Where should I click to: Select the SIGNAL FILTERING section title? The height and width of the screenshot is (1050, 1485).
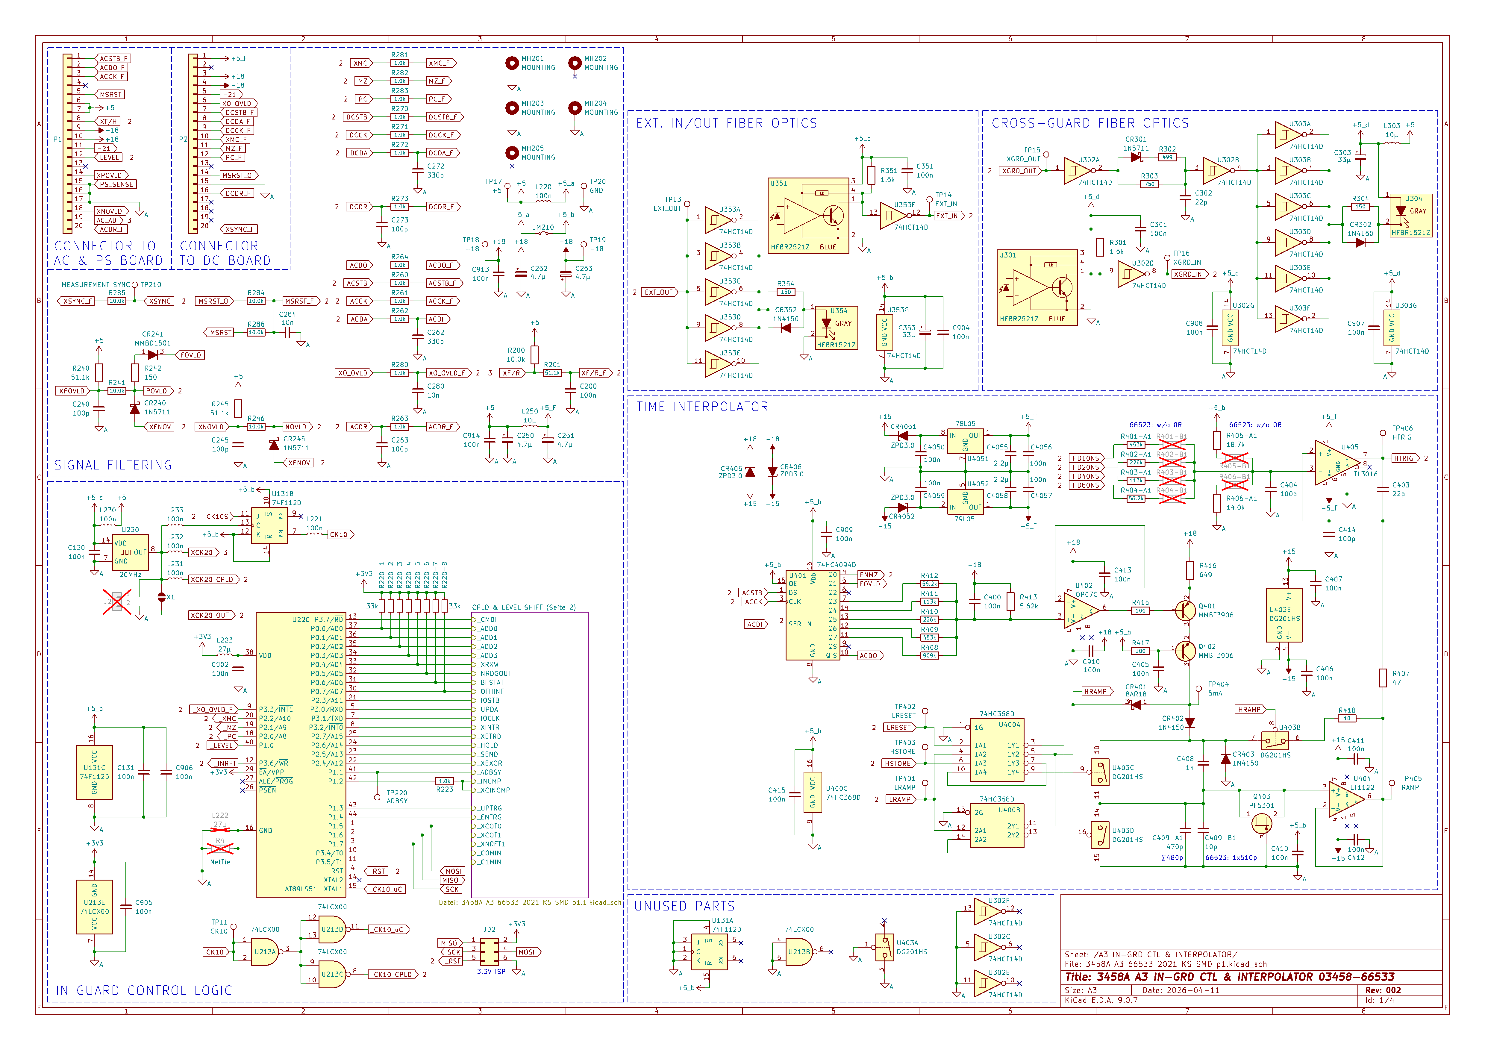point(113,465)
